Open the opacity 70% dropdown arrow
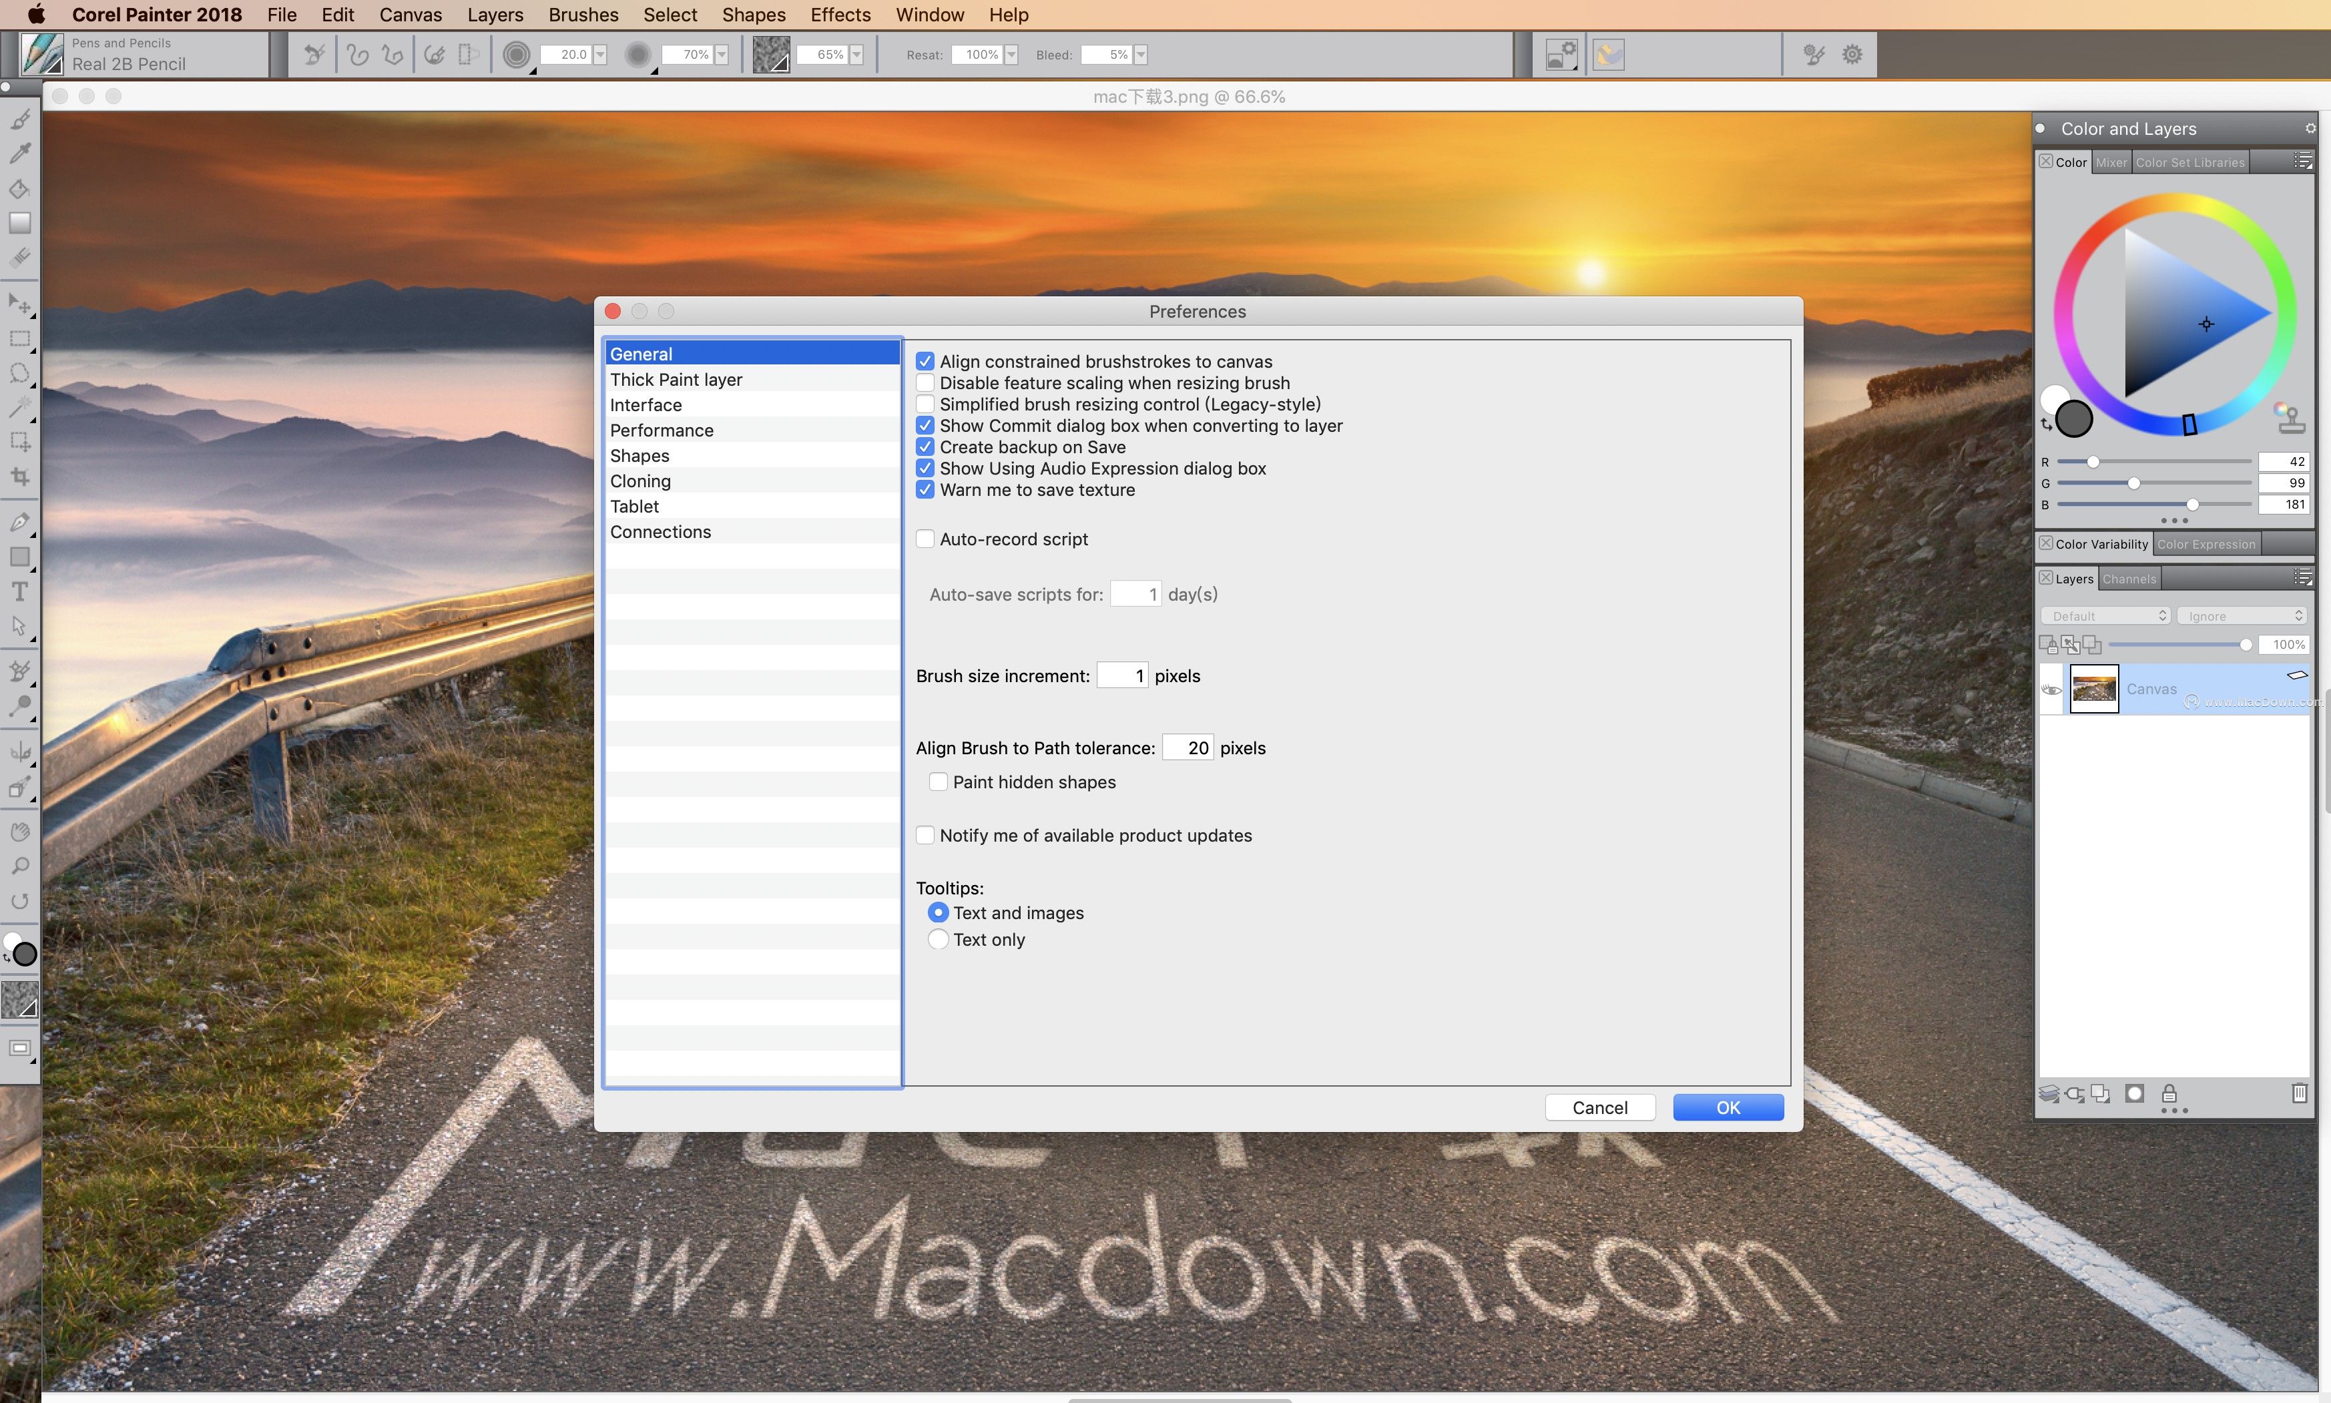The image size is (2331, 1403). click(721, 55)
